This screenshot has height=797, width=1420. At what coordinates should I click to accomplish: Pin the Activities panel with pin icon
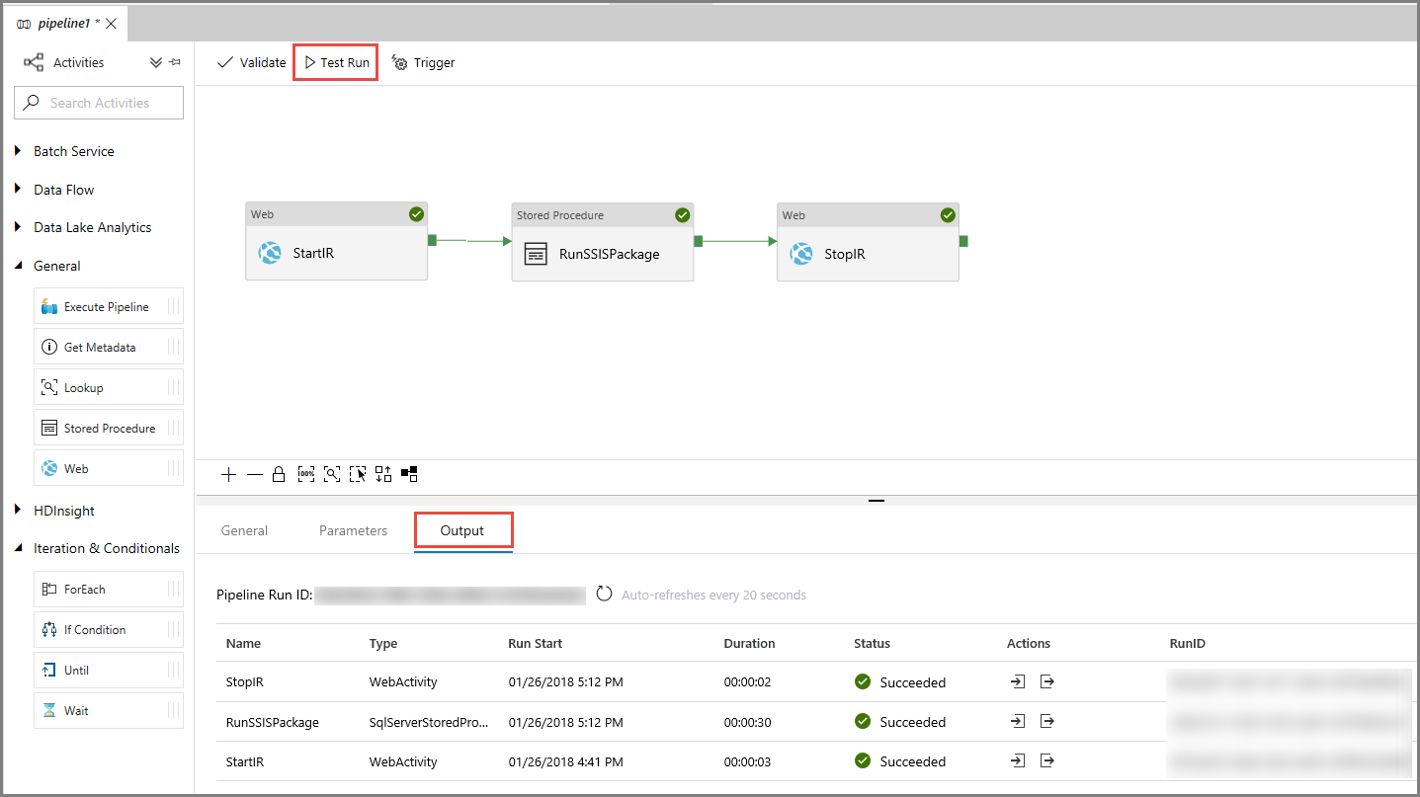pos(175,62)
